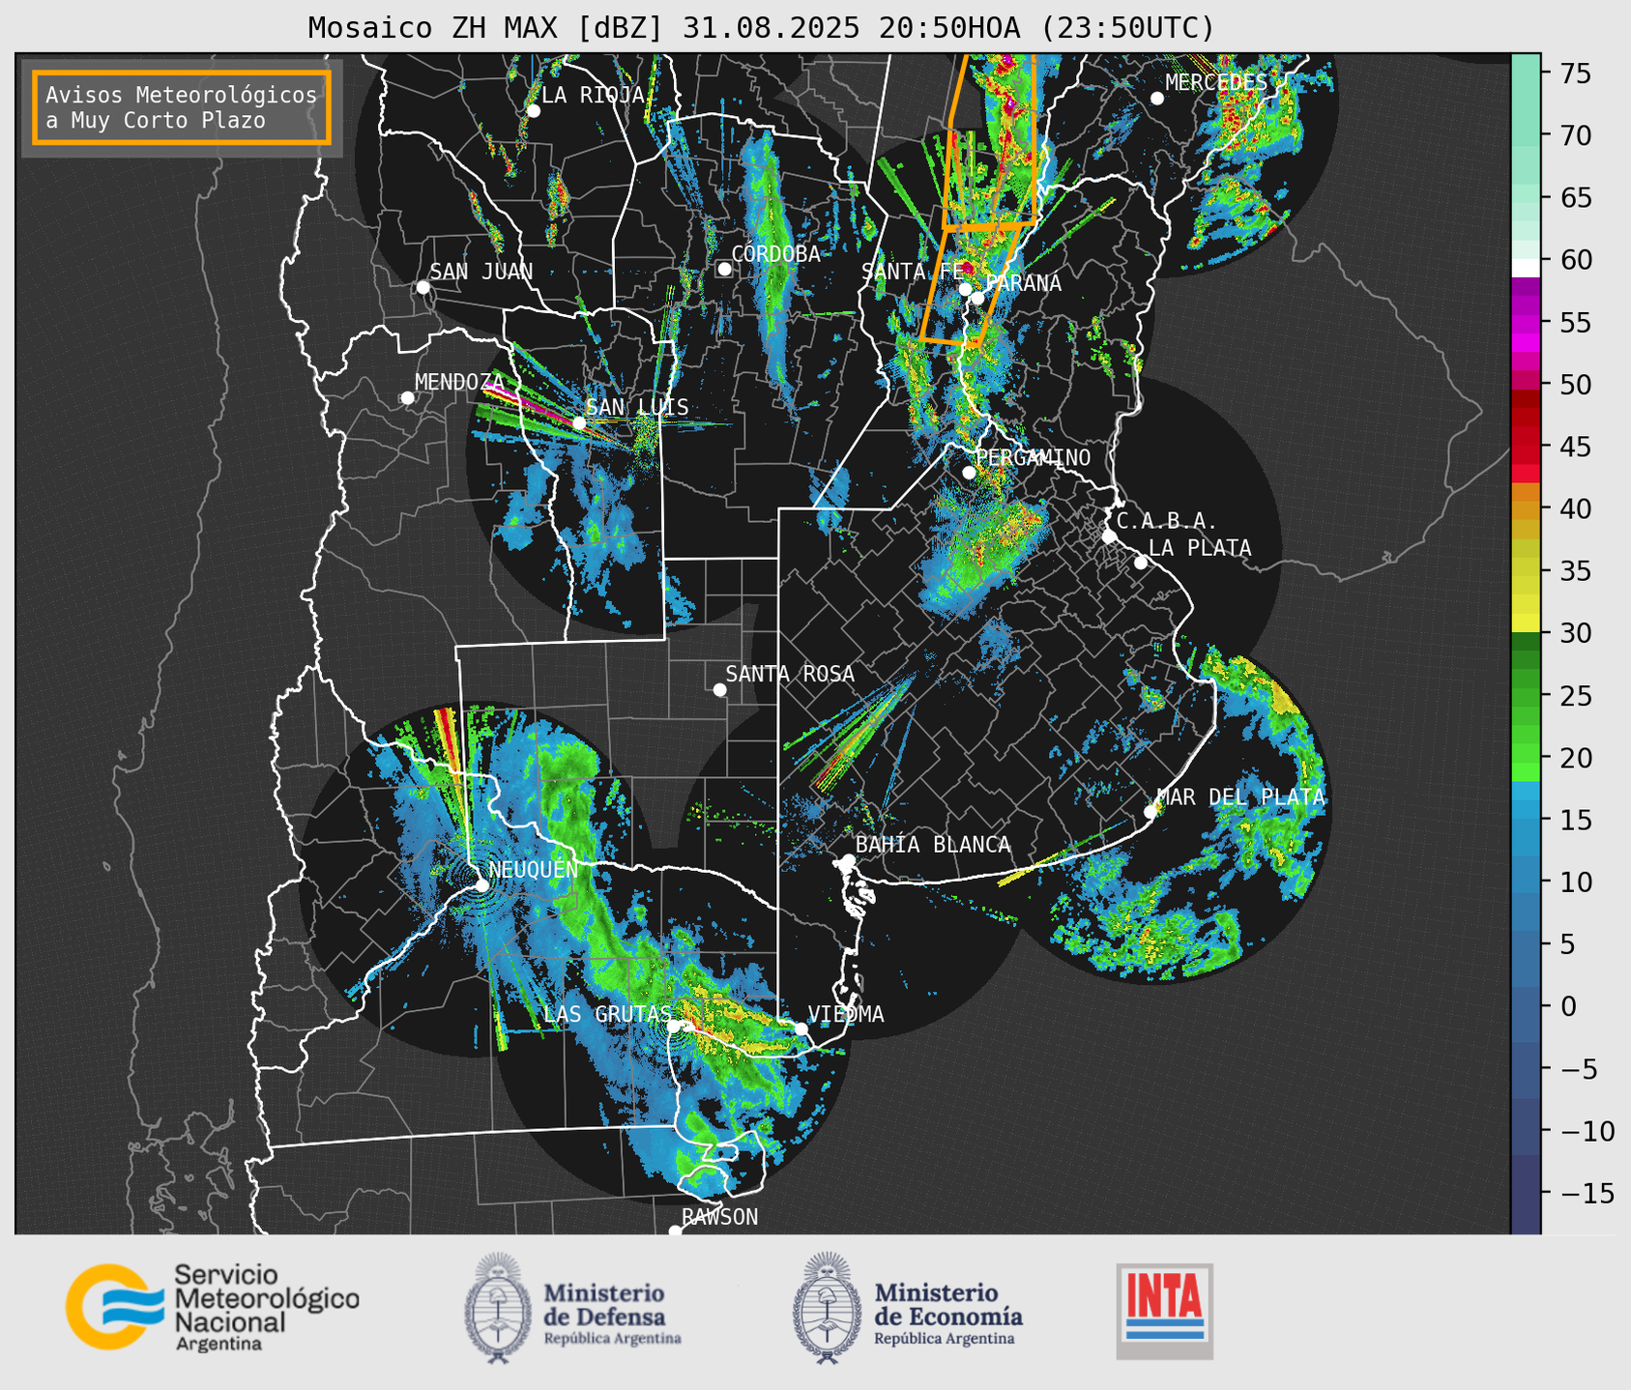The height and width of the screenshot is (1390, 1631).
Task: Click the BAHÍA BLANCA city label
Action: pos(933,846)
